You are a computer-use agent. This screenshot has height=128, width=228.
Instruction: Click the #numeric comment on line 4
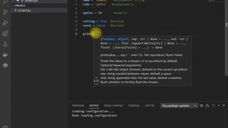(120, 13)
